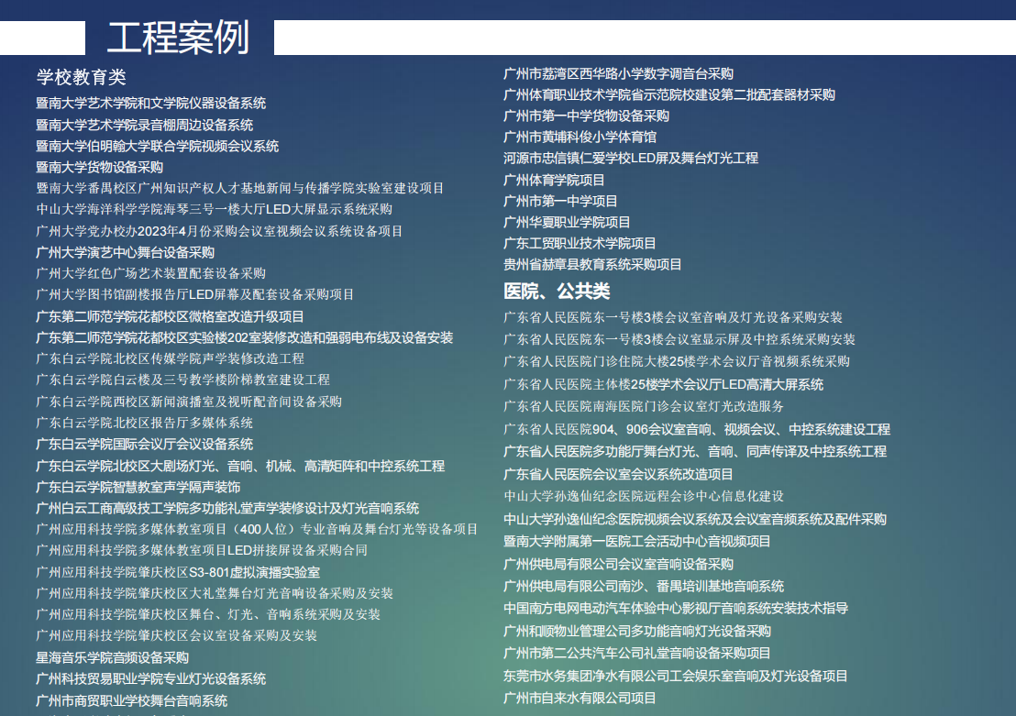Pick "广东省人民医院主体楼25楼学术会议厅LED高清大屏系统"

[664, 385]
